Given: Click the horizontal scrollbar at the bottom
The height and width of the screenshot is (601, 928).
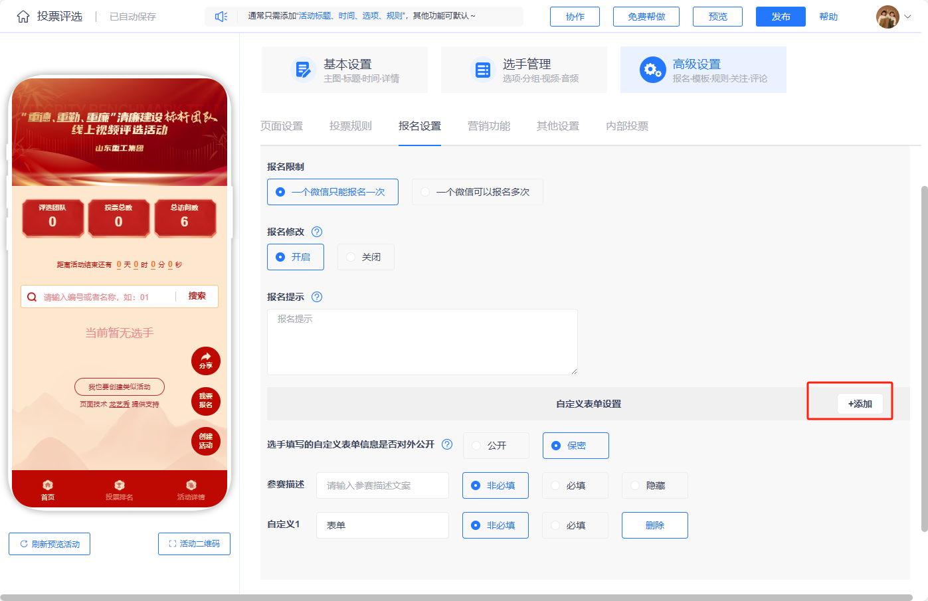Looking at the screenshot, I should (x=456, y=598).
